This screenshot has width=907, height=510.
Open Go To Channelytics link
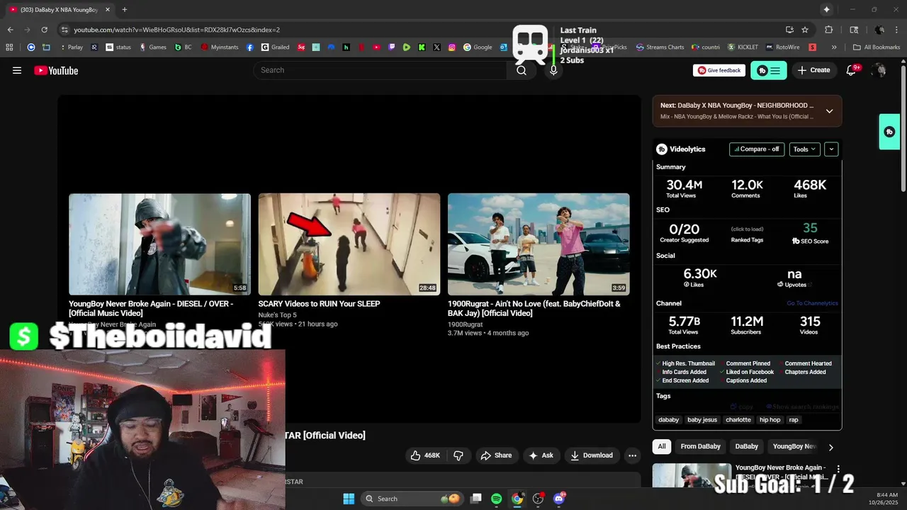(812, 303)
